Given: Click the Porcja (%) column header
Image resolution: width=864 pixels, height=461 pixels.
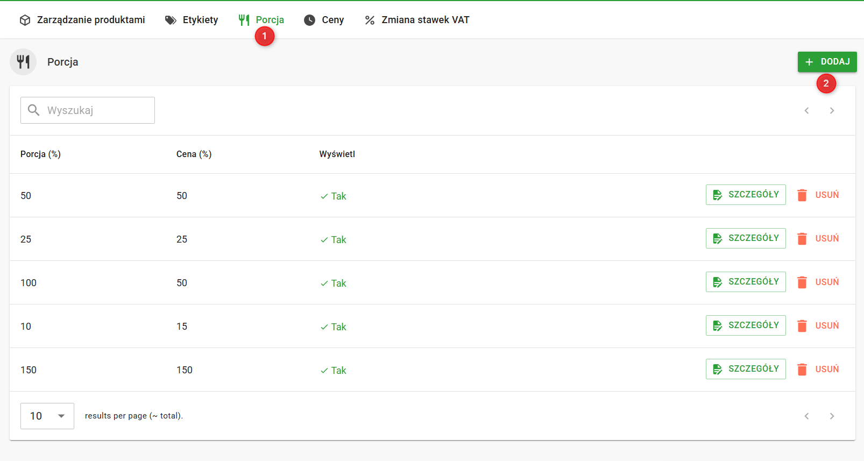Looking at the screenshot, I should tap(40, 154).
